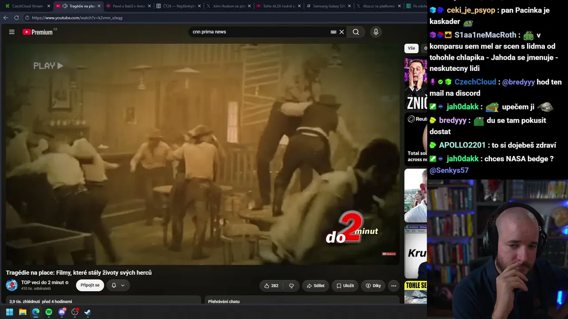Like the video with 282 likes

[271, 286]
